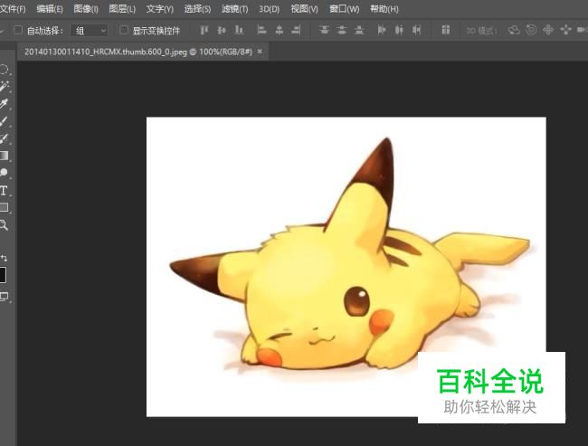Select the Type (T) tool
Image resolution: width=588 pixels, height=446 pixels.
[4, 190]
